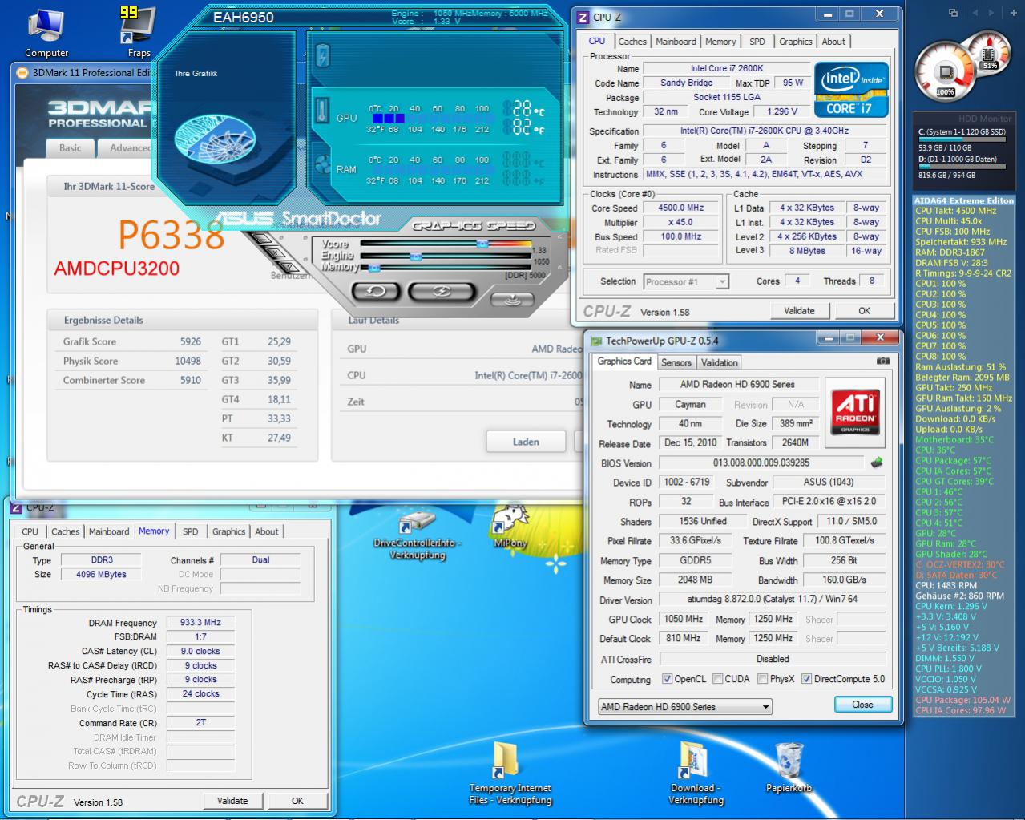Toggle the OpenCL checkbox in GPU-Z
Screen dimensions: 1025x820
[667, 679]
